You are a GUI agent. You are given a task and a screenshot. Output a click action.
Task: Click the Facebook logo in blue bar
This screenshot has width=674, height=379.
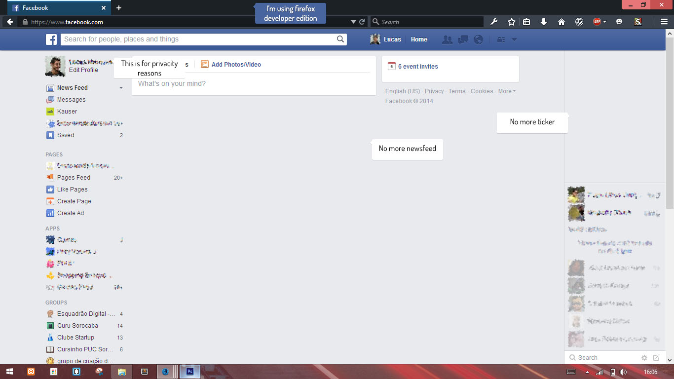pyautogui.click(x=51, y=39)
